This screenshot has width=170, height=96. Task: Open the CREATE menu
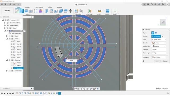(29, 14)
